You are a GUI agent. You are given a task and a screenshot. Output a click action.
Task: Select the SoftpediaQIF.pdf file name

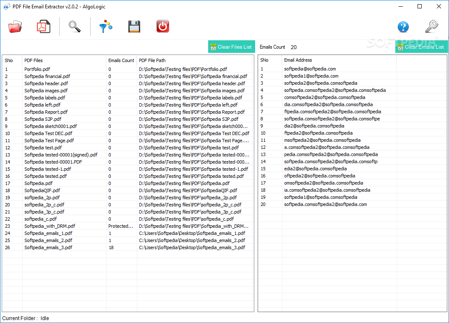(42, 191)
